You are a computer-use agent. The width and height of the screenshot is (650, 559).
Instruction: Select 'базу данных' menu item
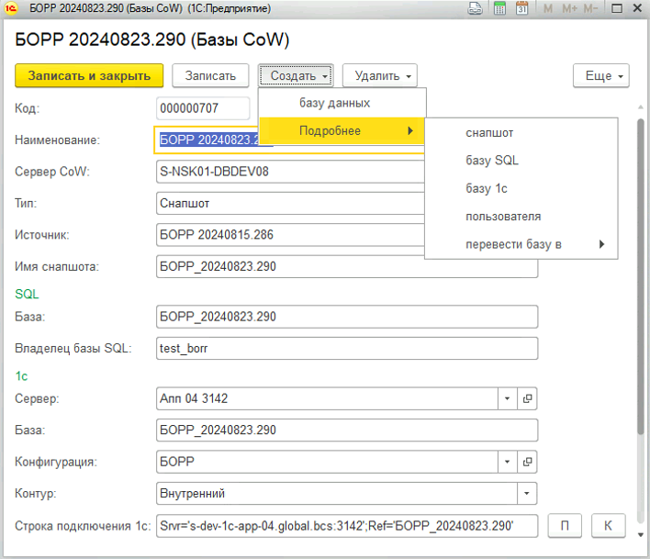pyautogui.click(x=342, y=103)
